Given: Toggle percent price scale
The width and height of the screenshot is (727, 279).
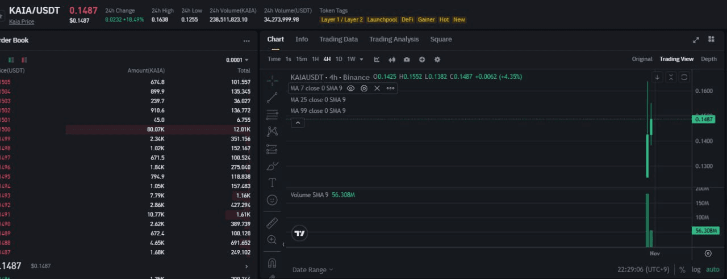Looking at the screenshot, I should point(682,270).
